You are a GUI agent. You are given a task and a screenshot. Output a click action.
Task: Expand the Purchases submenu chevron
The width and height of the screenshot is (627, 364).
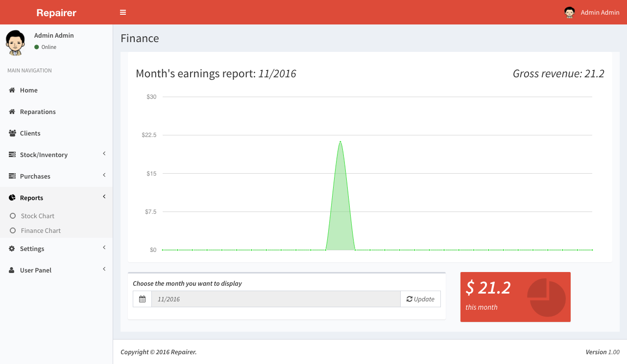pos(104,175)
